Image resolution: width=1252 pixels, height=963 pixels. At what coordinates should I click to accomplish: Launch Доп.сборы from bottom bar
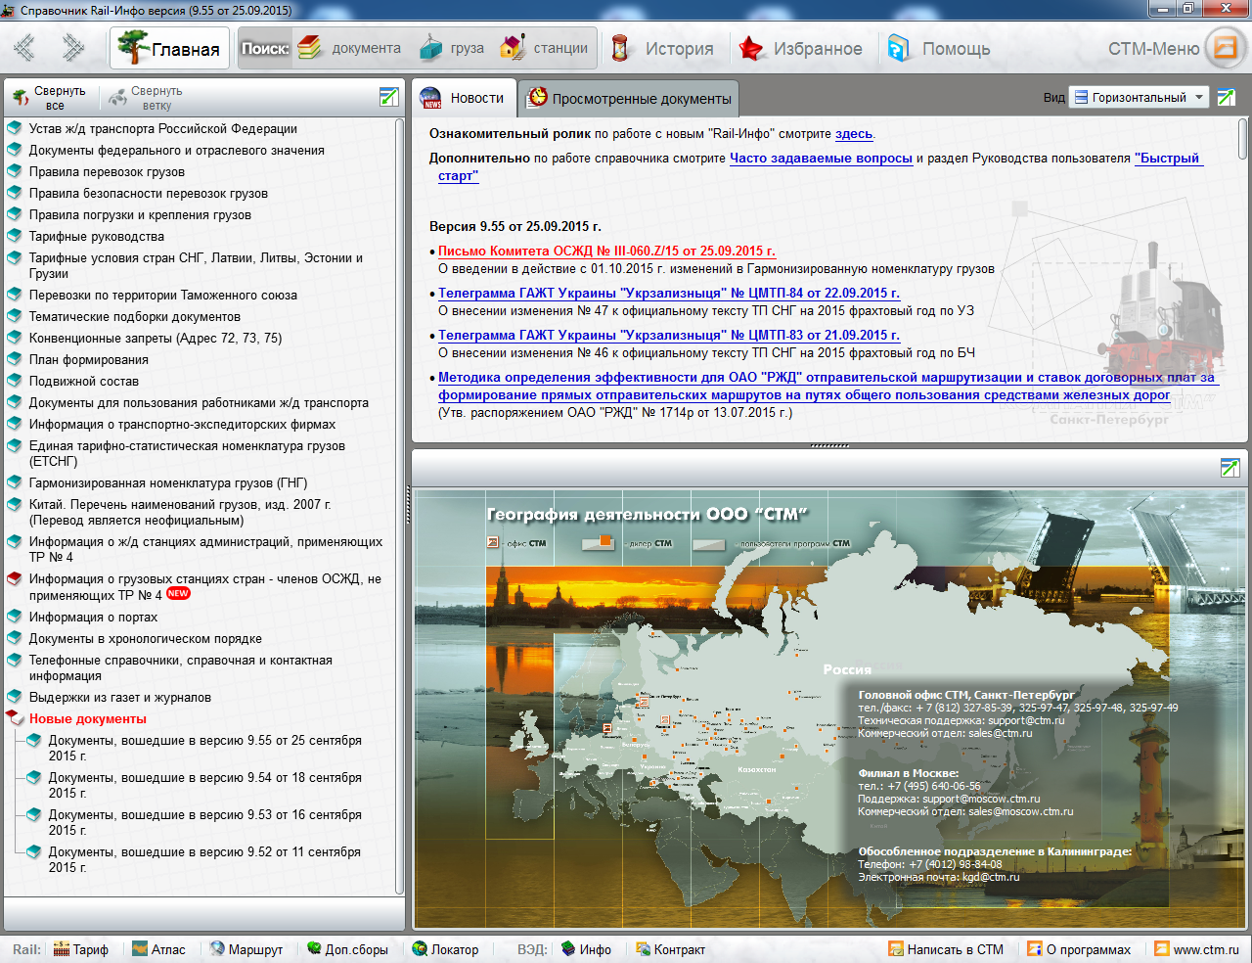(347, 949)
